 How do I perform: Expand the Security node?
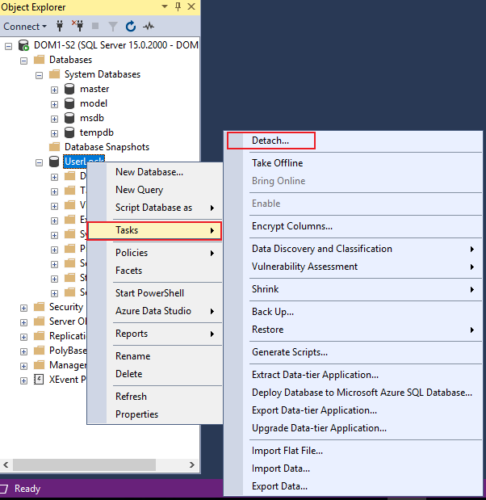pyautogui.click(x=24, y=308)
